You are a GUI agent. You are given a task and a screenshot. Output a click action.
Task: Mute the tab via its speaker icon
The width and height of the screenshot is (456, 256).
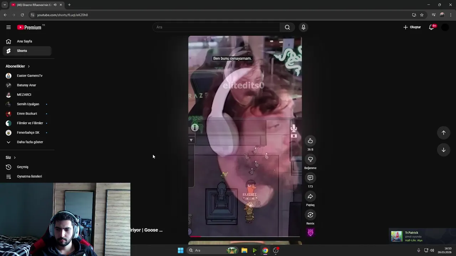[x=55, y=5]
